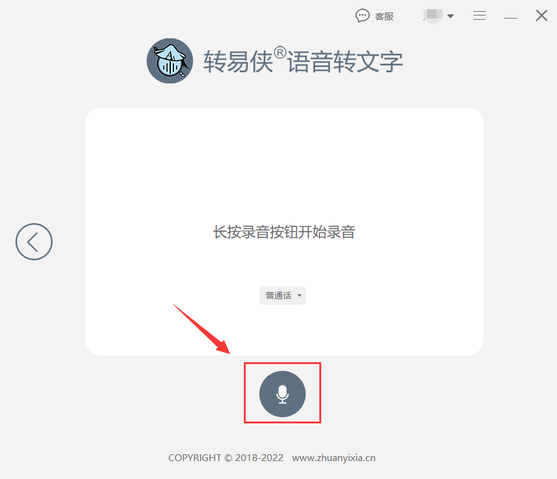Click the empty area of the white transcription panel

click(x=284, y=159)
